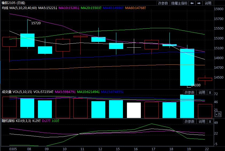The width and height of the screenshot is (225, 151).
Task: Open 说明 in the KDJ panel
Action: (x=201, y=121)
